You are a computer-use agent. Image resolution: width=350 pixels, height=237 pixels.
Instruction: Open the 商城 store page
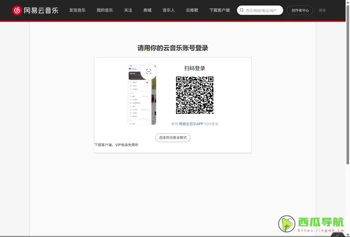pos(147,10)
